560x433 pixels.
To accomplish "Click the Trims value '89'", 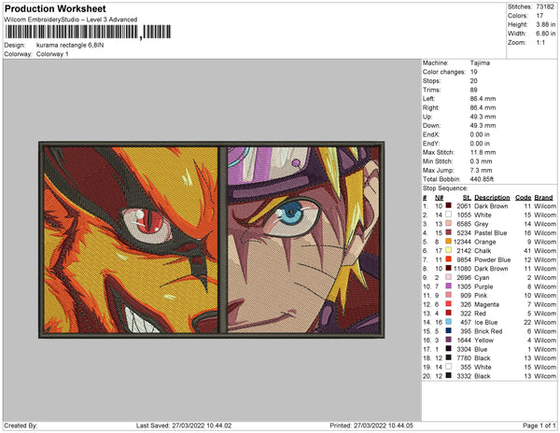I will pyautogui.click(x=473, y=90).
